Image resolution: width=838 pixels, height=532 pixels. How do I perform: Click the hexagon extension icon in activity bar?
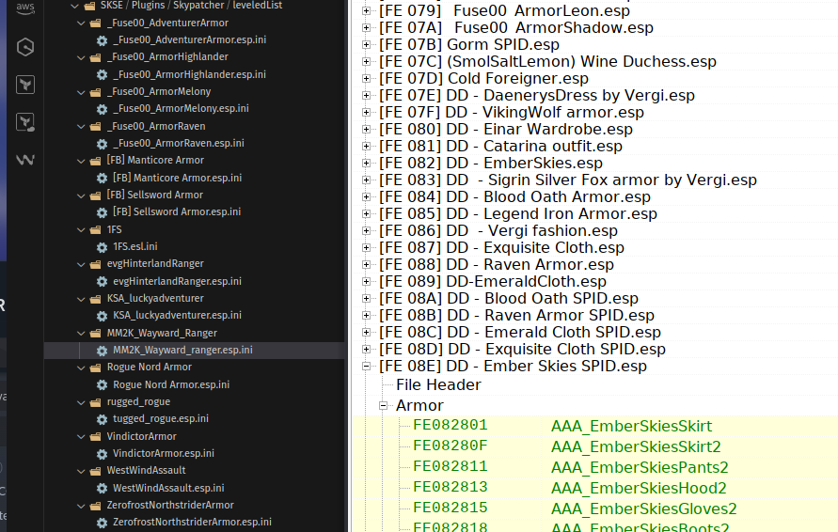[x=25, y=47]
